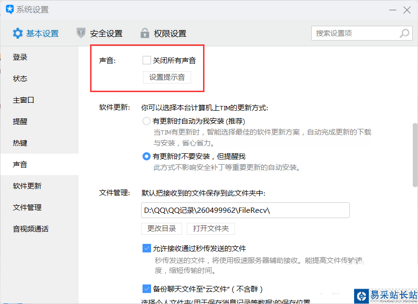Select 有更新时不要安装，但提醒我 radio option

point(147,156)
